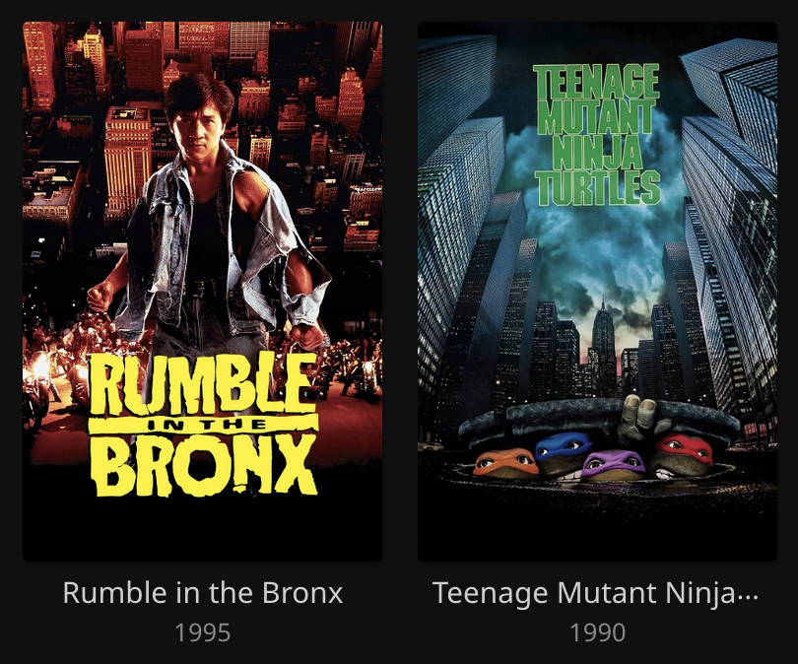Open the Rumble in the Bronx poster
The image size is (798, 664).
[203, 291]
